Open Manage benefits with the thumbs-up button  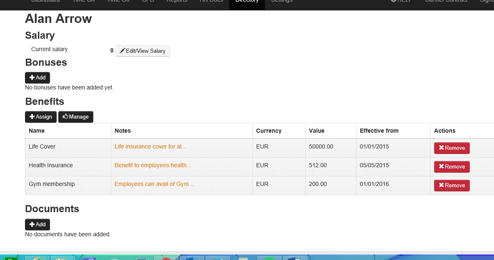coord(76,117)
